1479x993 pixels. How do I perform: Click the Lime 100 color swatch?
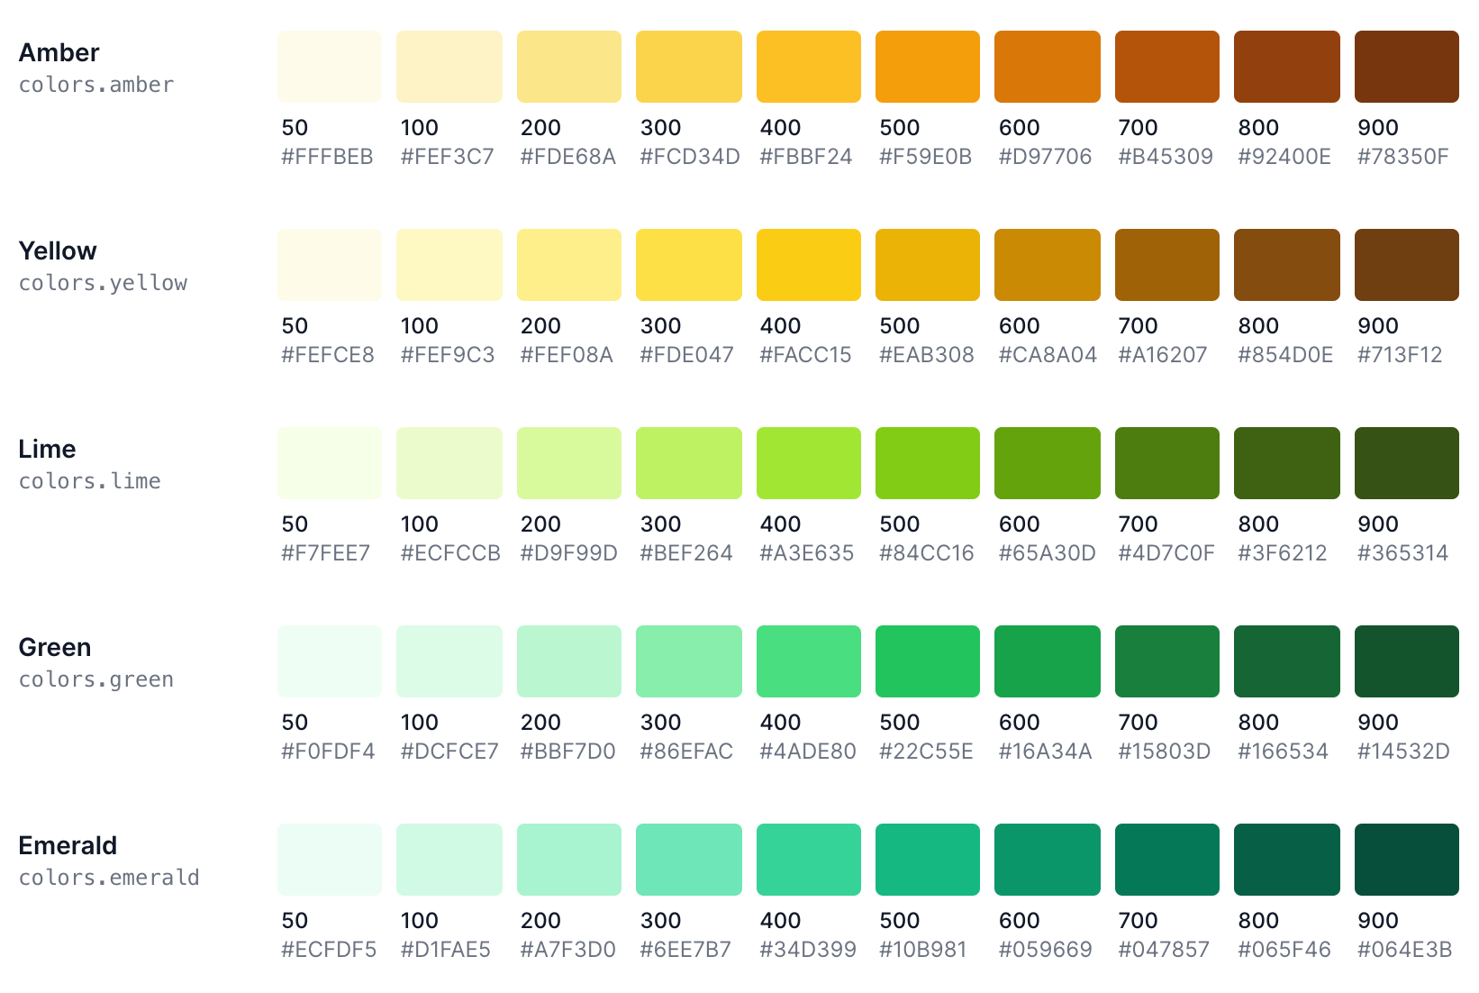(449, 463)
